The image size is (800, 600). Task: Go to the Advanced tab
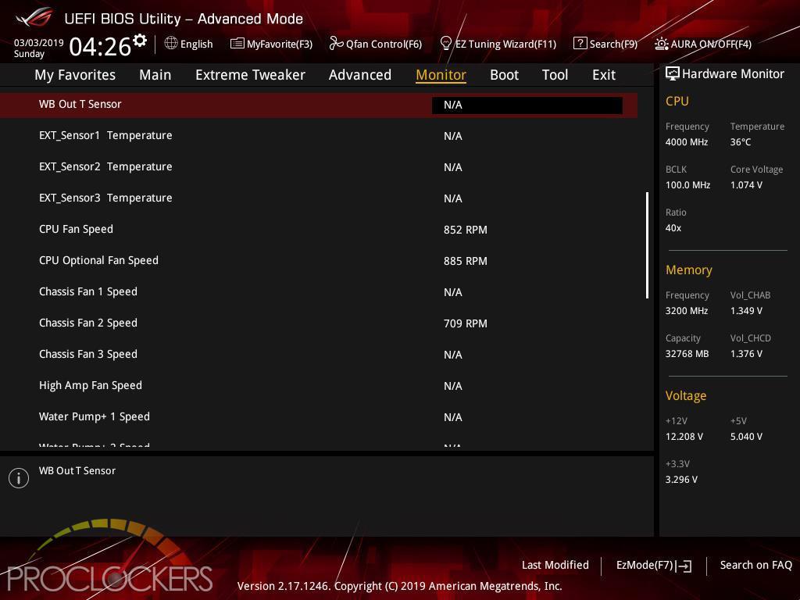coord(359,75)
